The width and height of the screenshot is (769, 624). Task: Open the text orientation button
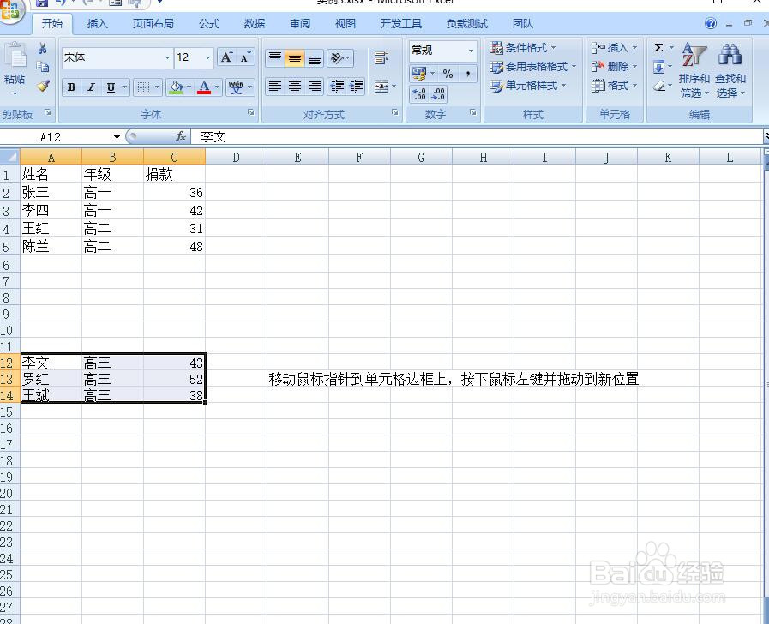tap(339, 57)
